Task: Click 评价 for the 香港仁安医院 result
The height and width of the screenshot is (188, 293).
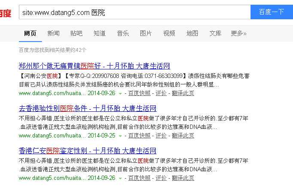Action: [x=161, y=178]
